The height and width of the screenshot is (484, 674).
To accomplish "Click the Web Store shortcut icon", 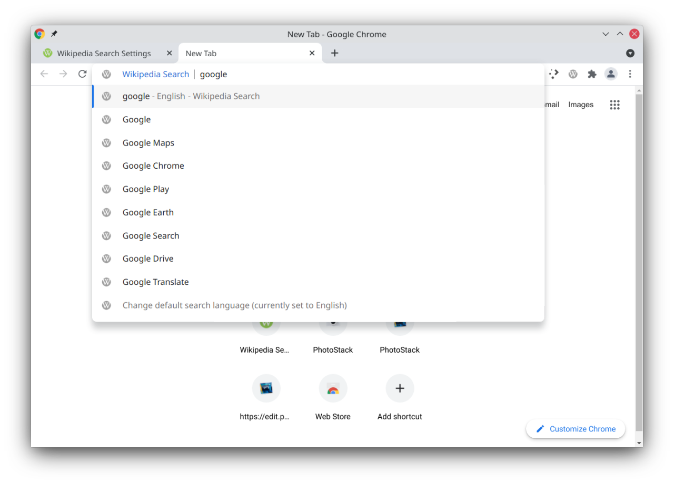I will [333, 388].
